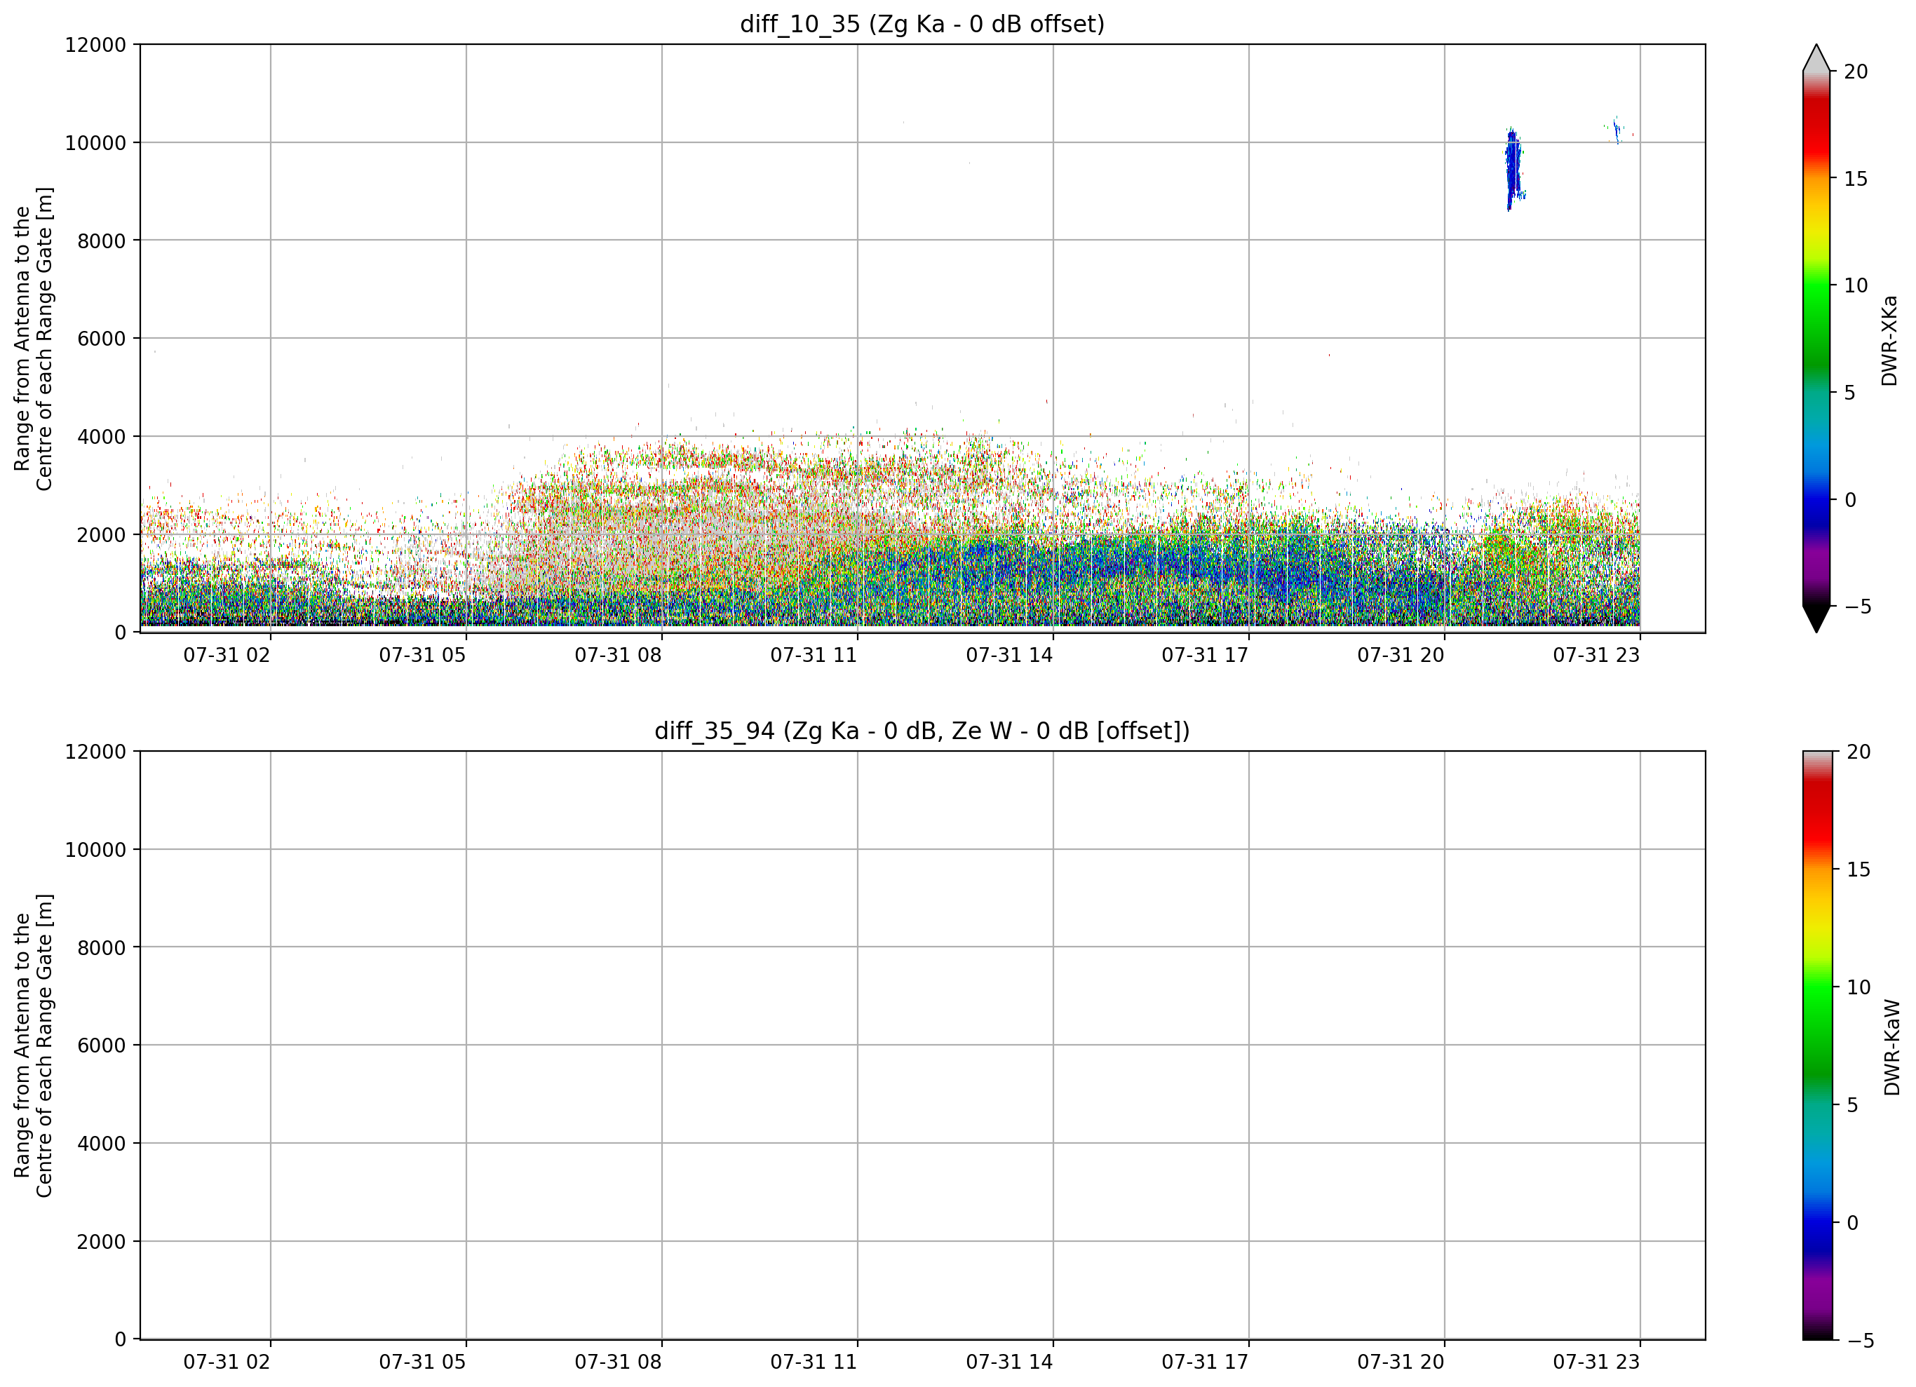
Task: Click the '07-31 05' x-tick under the diff_35_94 plot
Action: pyautogui.click(x=422, y=1362)
